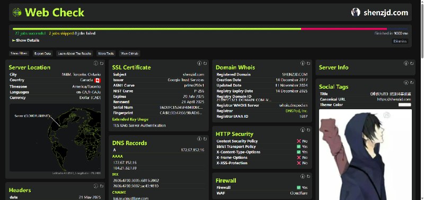Open Learn About The Results
Screen dimensions: 424x200
tap(75, 54)
